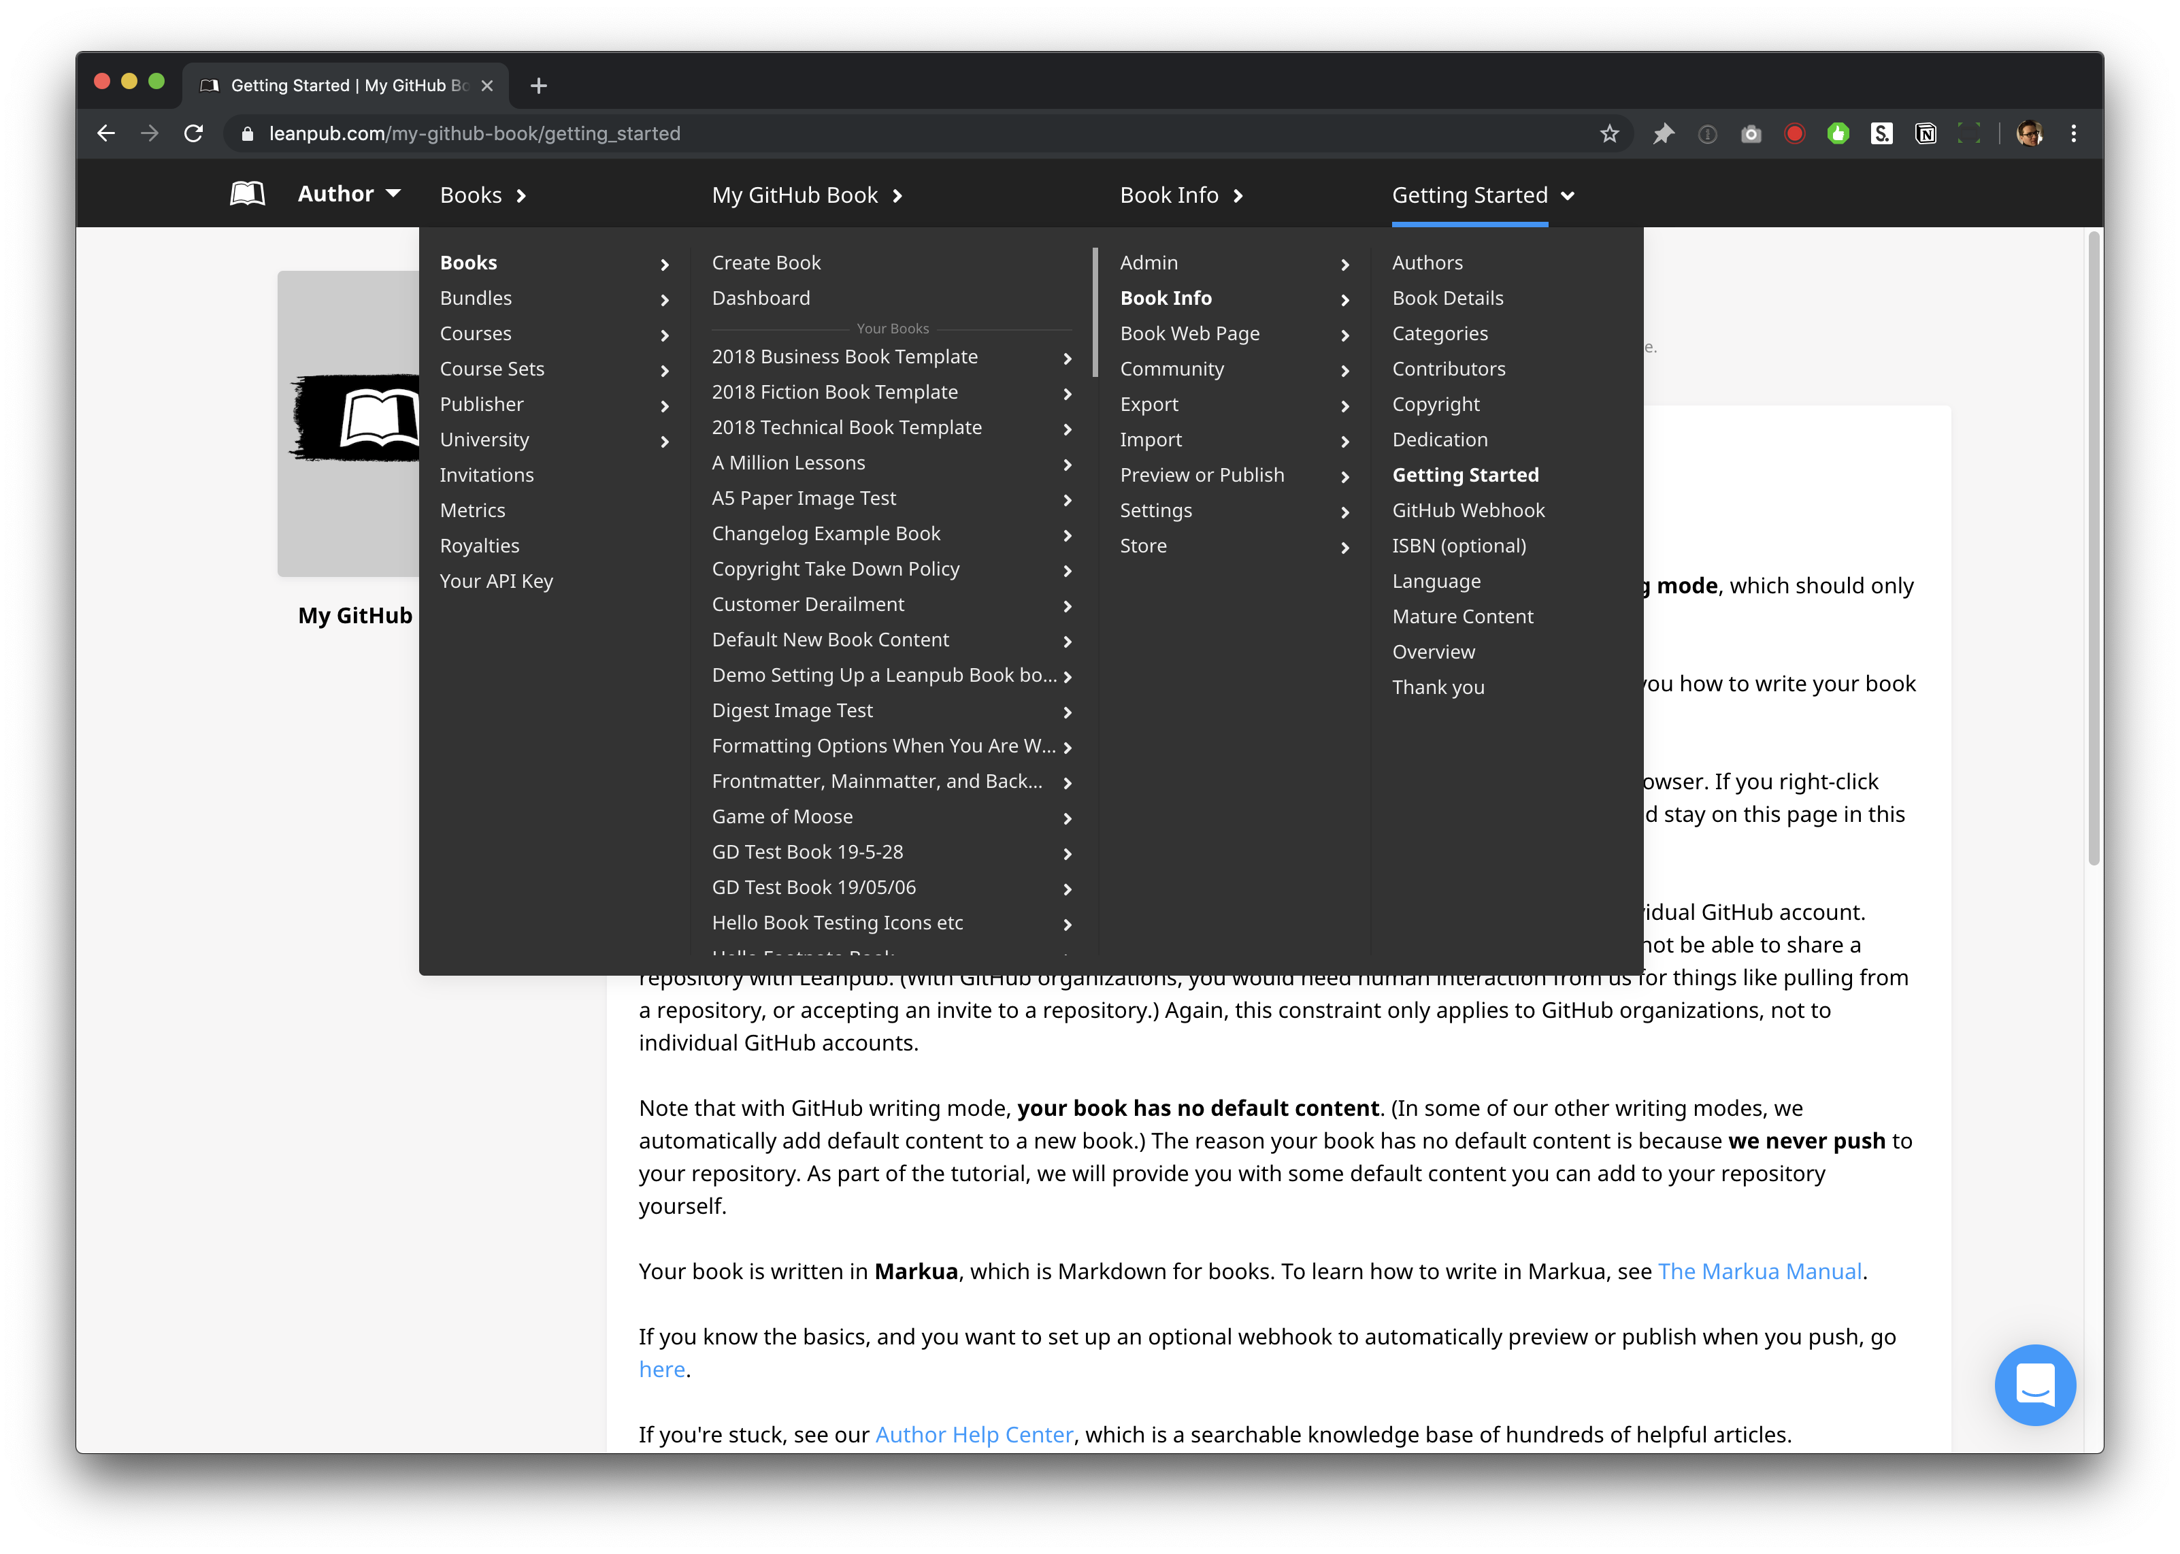Viewport: 2180px width, 1554px height.
Task: Click the Leanpub book logo icon
Action: [x=248, y=195]
